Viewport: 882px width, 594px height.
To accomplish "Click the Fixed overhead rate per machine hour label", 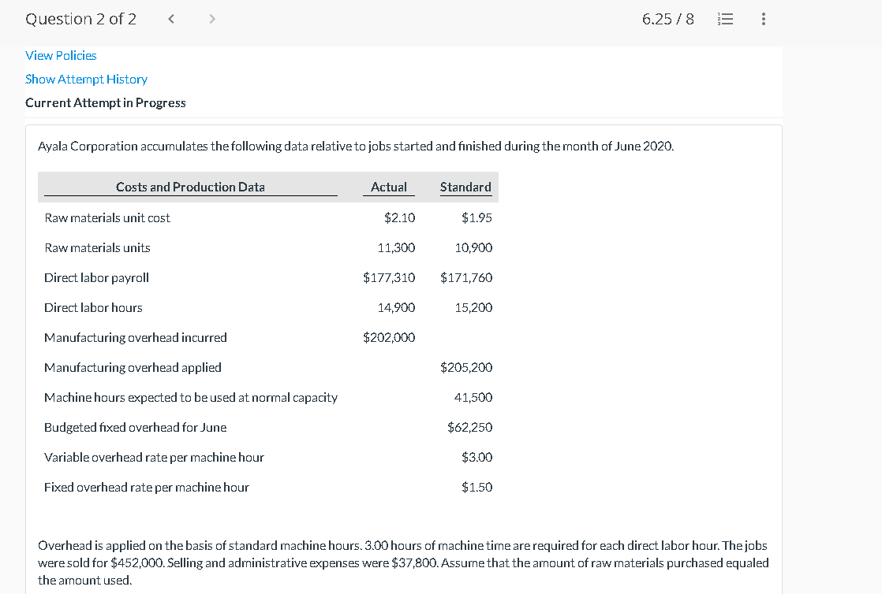I will click(x=146, y=487).
